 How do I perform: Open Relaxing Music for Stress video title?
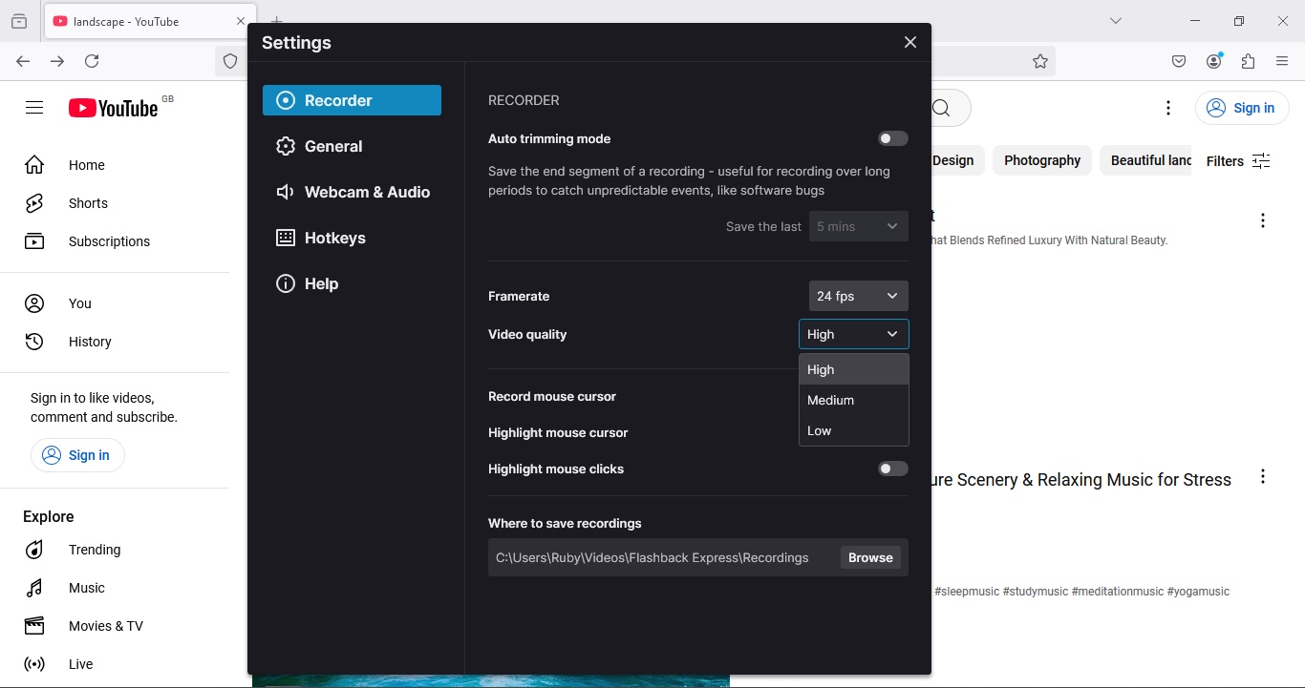(1081, 480)
